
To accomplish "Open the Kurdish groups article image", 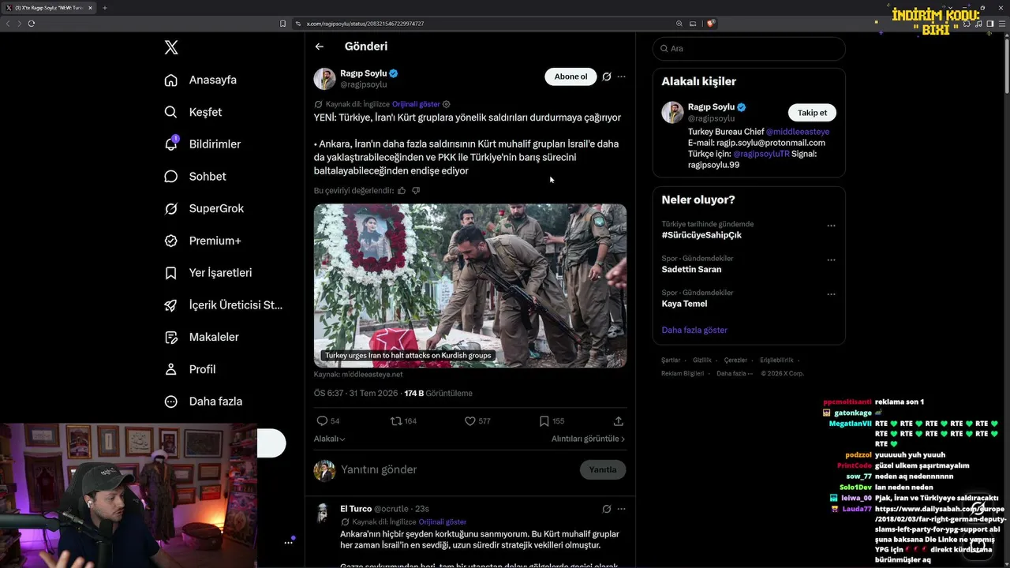I will click(470, 286).
